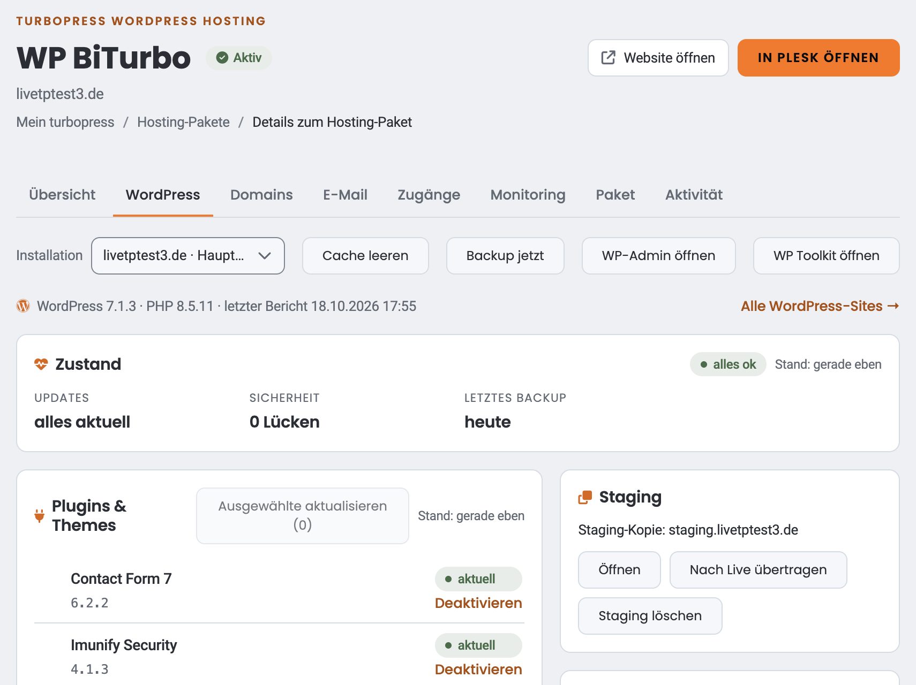Click the plug icon beside Plugins & Themes
916x685 pixels.
(x=40, y=516)
